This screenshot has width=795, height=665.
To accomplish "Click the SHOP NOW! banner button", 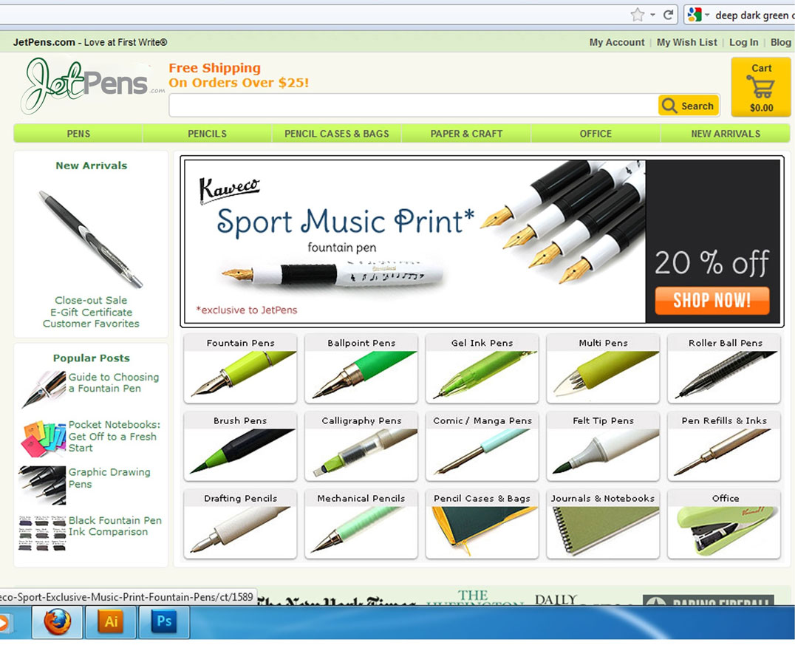I will click(x=712, y=301).
